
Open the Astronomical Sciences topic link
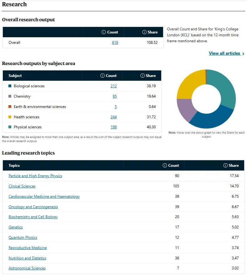click(x=27, y=268)
